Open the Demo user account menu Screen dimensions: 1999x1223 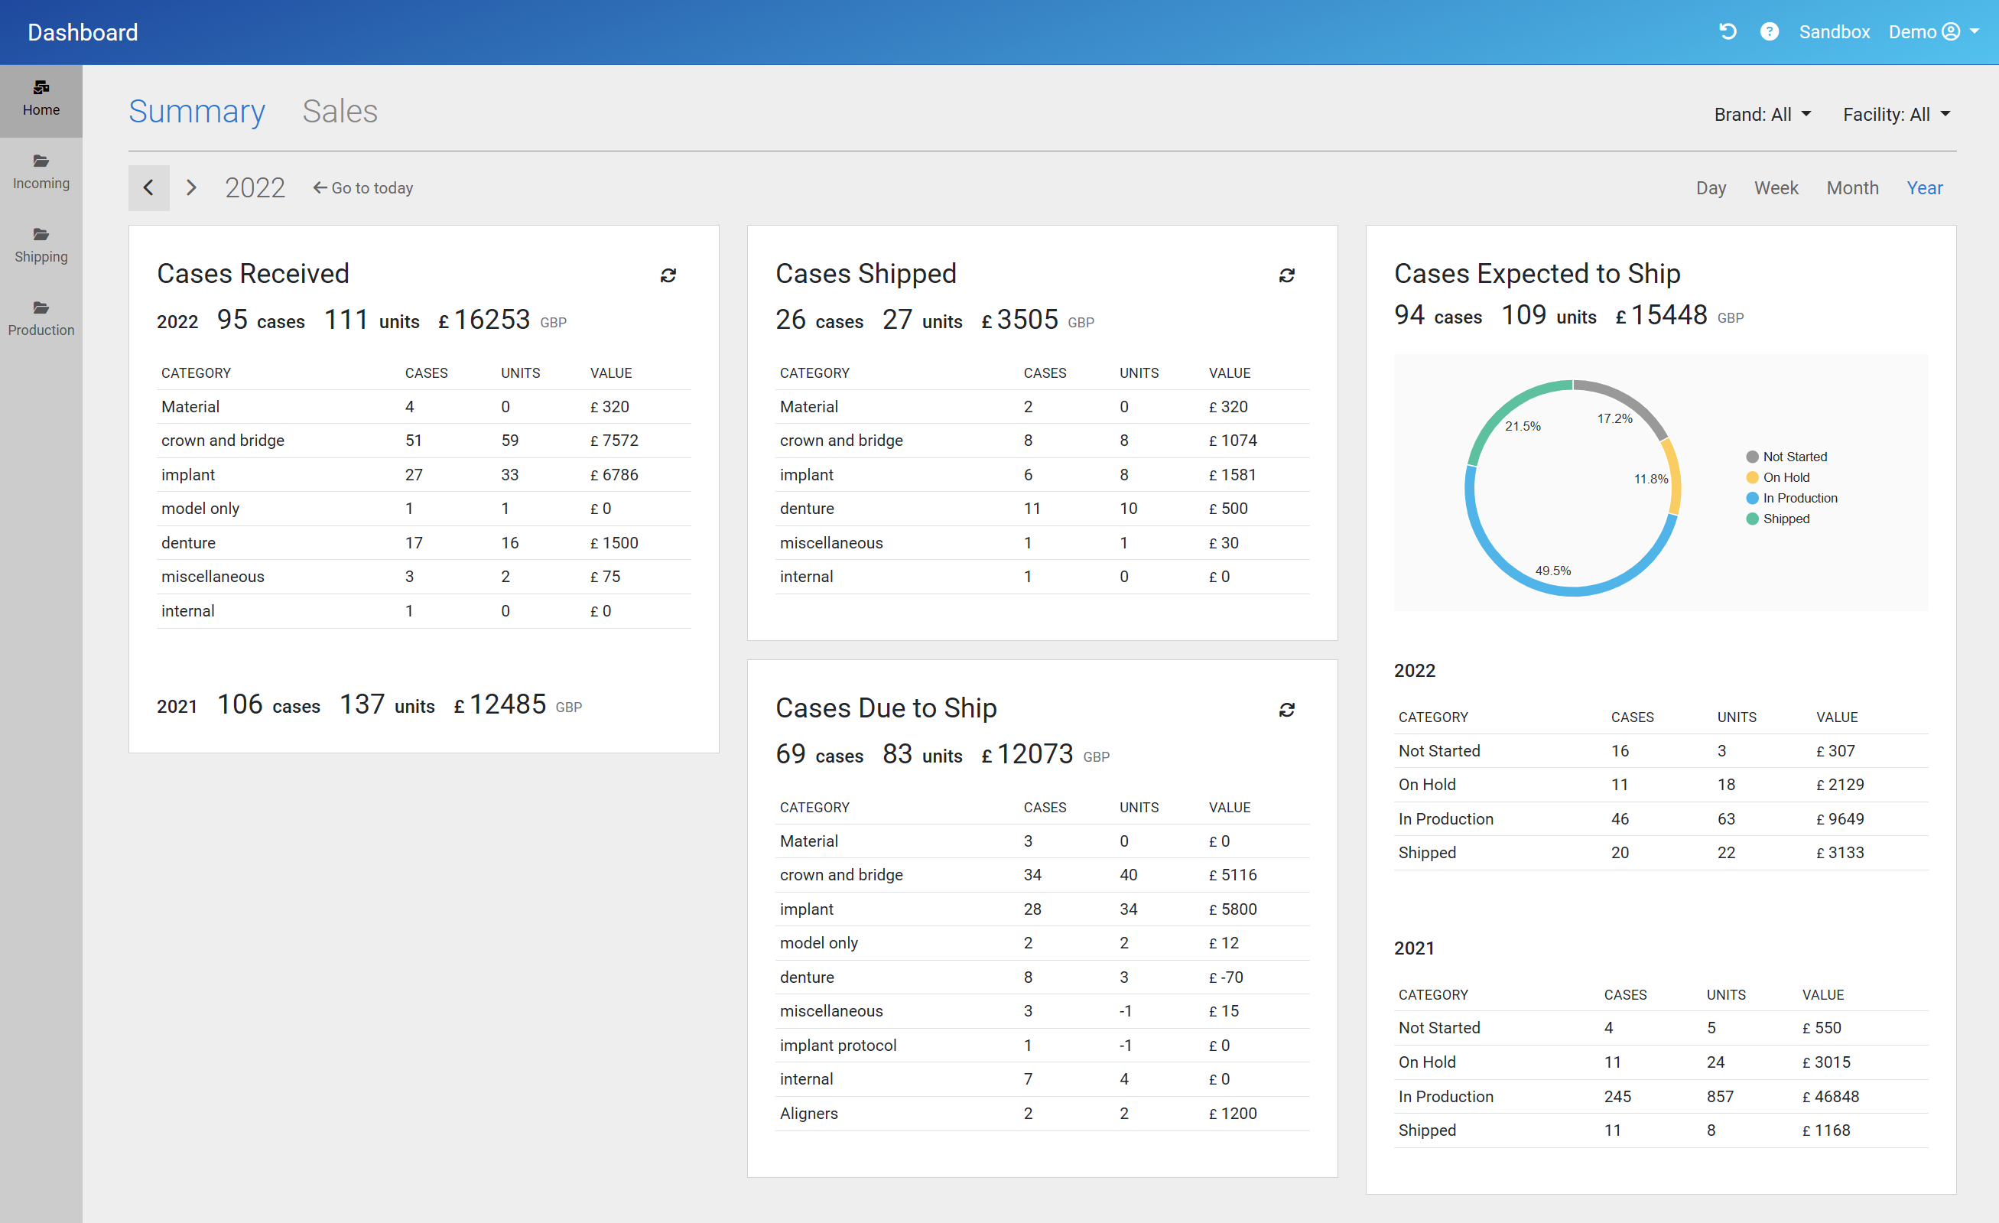pos(1932,31)
